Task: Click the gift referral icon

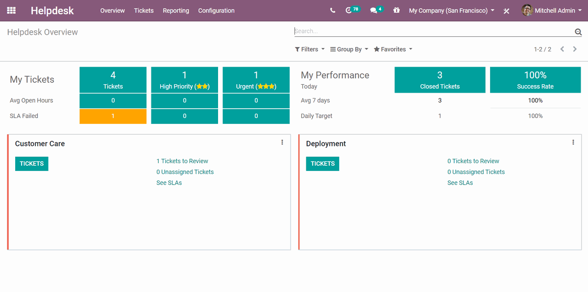Action: (x=396, y=9)
